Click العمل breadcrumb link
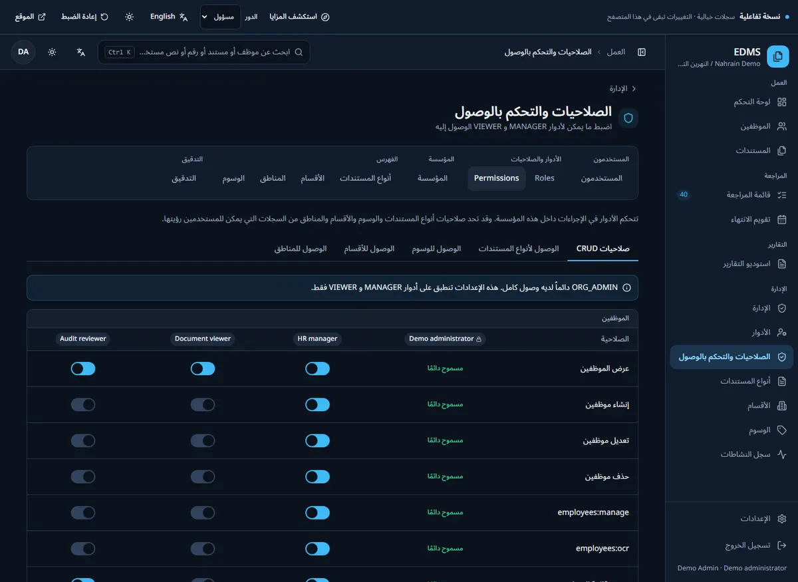Viewport: 798px width, 582px height. click(616, 52)
